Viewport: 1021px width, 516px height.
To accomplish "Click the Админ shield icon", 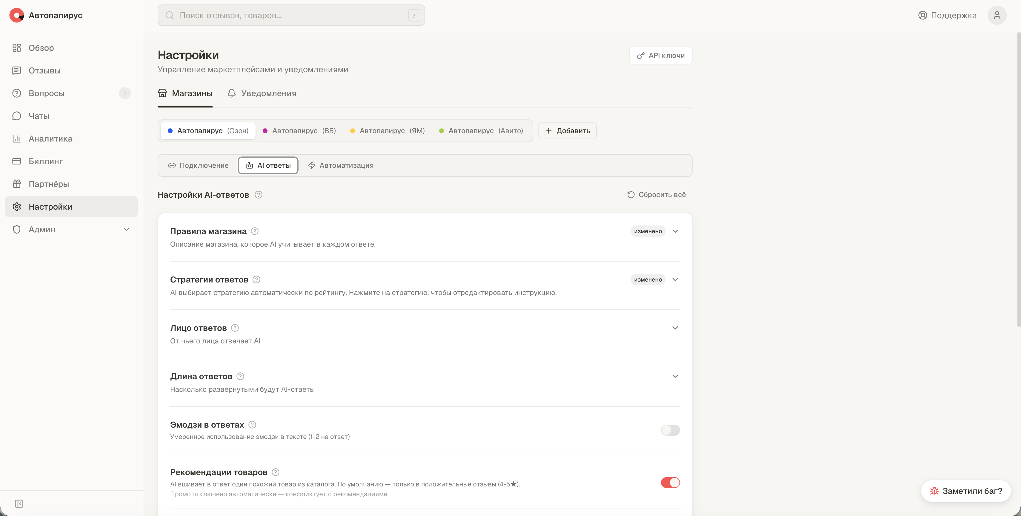I will pyautogui.click(x=17, y=229).
